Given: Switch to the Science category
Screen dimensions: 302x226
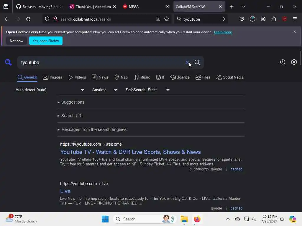Looking at the screenshot, I should coord(180,77).
